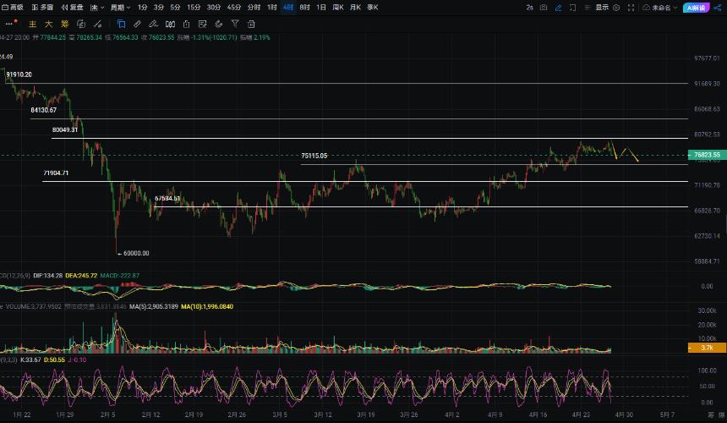Viewport: 727px width, 423px height.
Task: Click the KDJ K:33.67 value label
Action: (x=30, y=360)
